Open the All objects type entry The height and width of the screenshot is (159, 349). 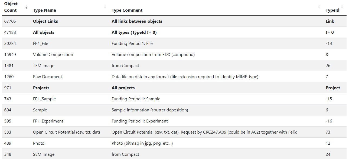click(x=44, y=32)
